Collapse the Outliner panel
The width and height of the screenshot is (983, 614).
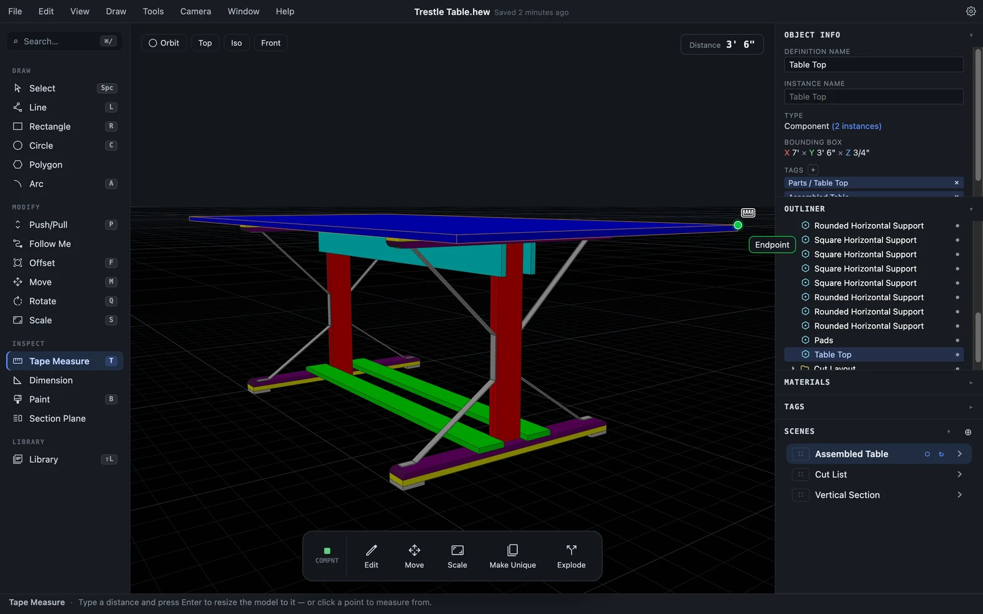click(x=971, y=209)
